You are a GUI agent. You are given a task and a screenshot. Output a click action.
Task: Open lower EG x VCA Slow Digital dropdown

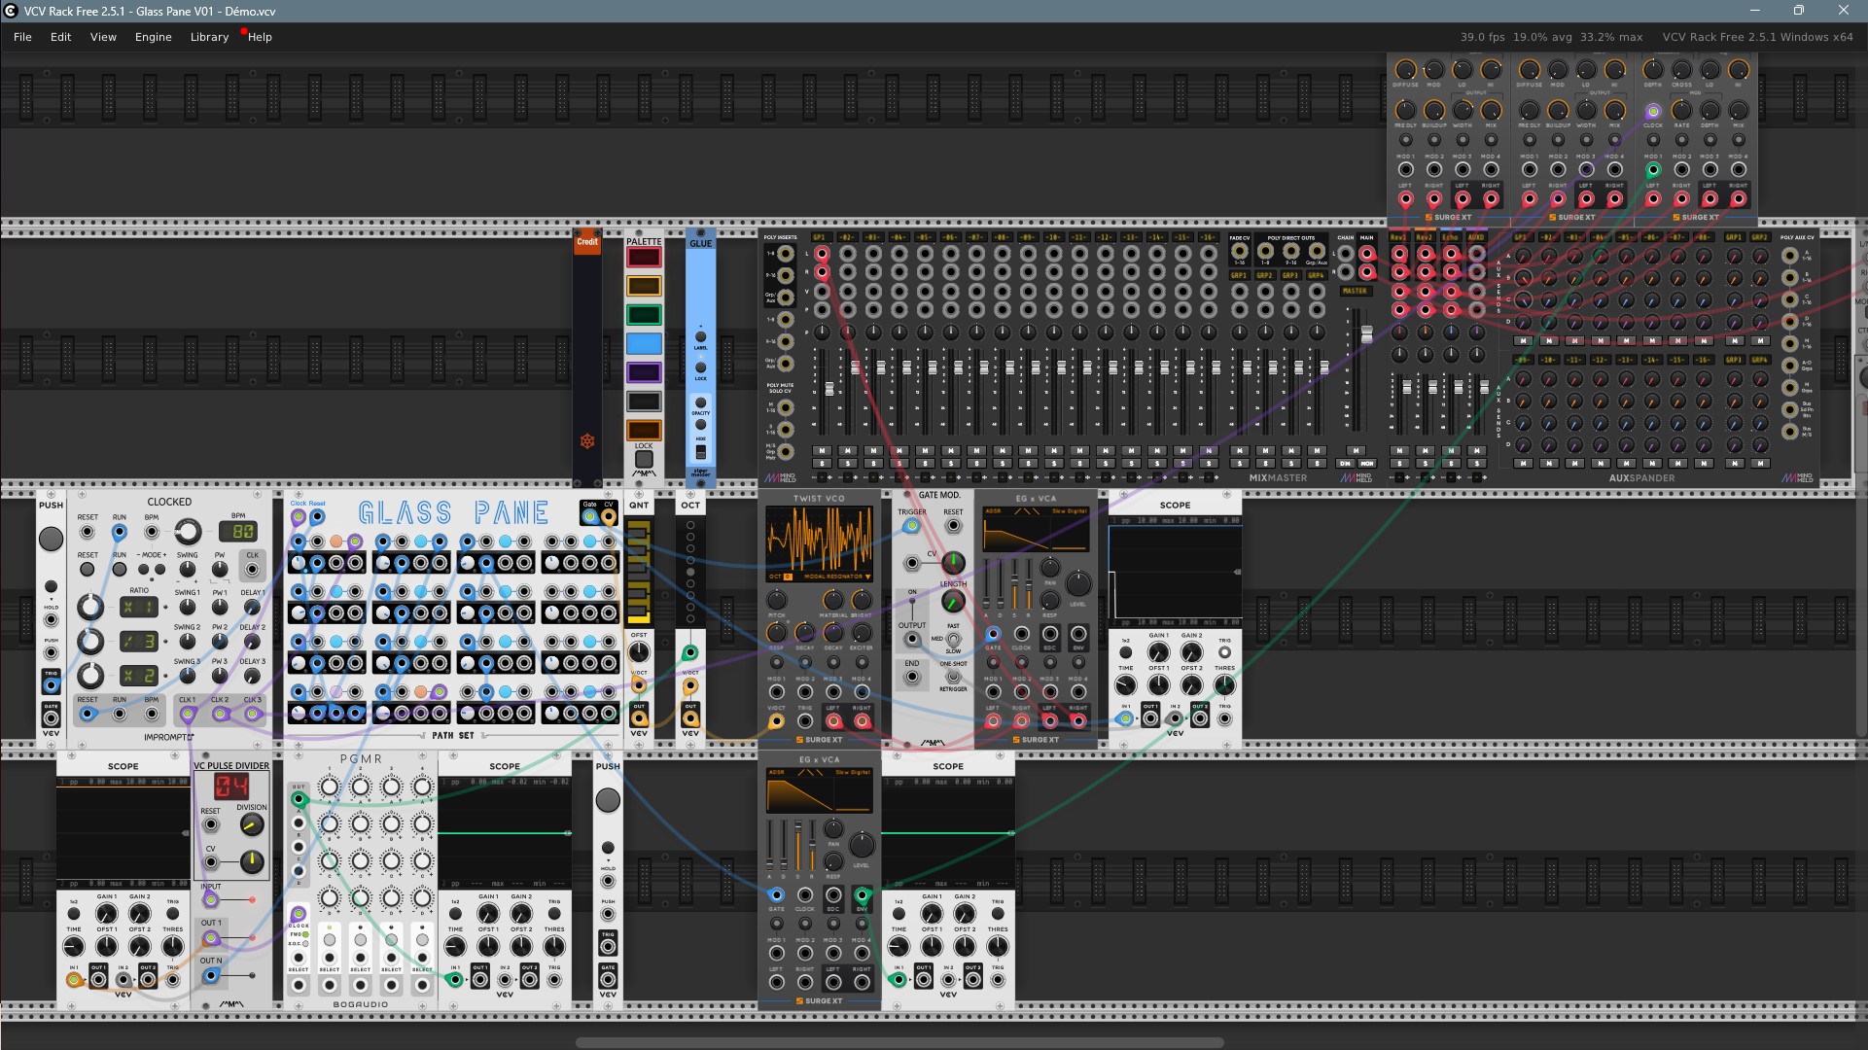pyautogui.click(x=853, y=773)
